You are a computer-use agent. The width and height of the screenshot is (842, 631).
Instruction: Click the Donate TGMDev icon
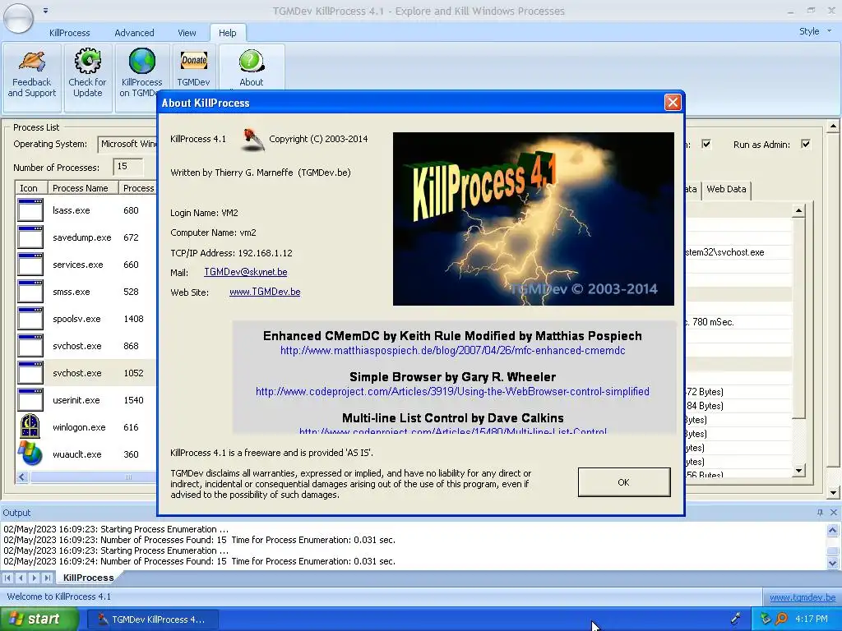click(x=194, y=61)
